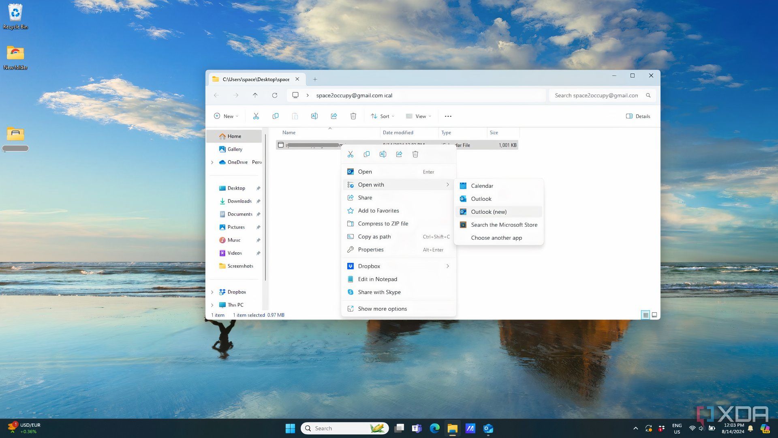
Task: Click the Delete trash icon in Explorer toolbar
Action: [x=353, y=116]
